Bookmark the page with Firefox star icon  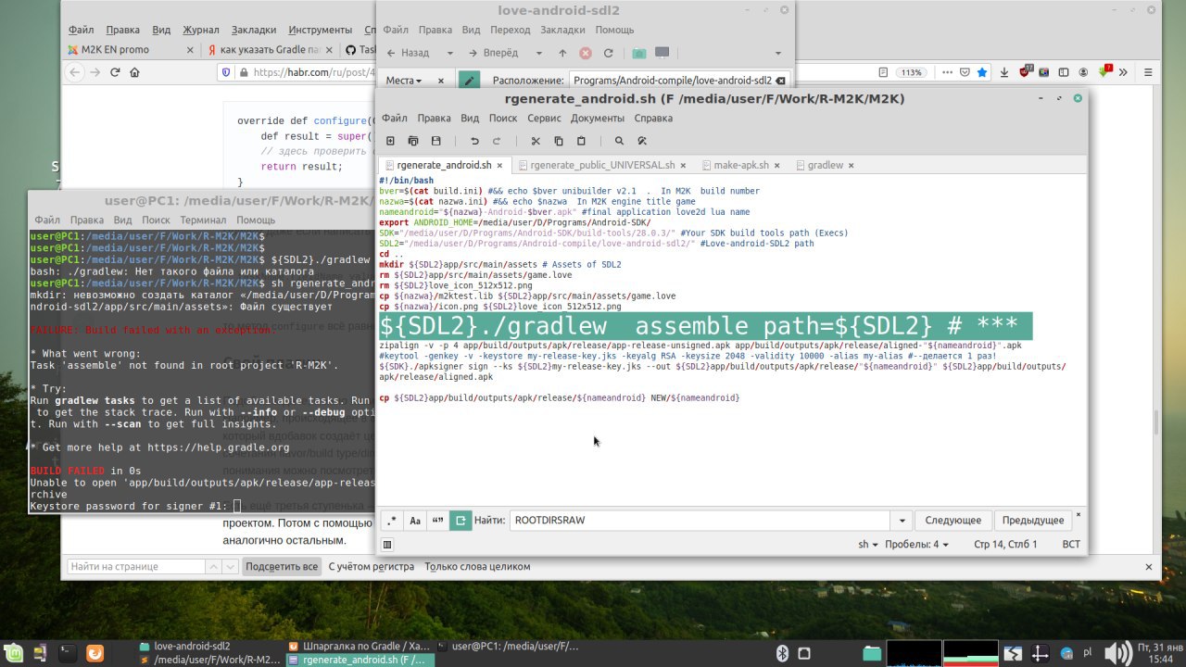(x=981, y=72)
